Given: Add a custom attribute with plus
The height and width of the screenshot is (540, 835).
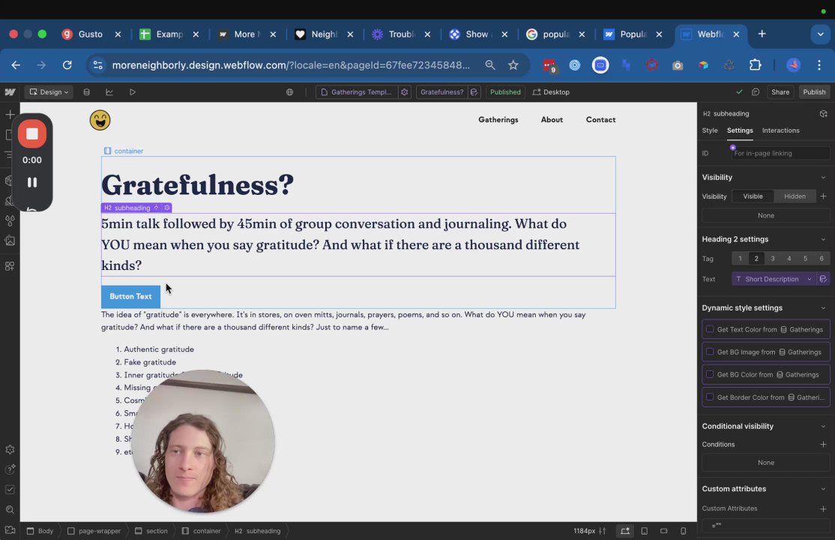Looking at the screenshot, I should point(823,508).
